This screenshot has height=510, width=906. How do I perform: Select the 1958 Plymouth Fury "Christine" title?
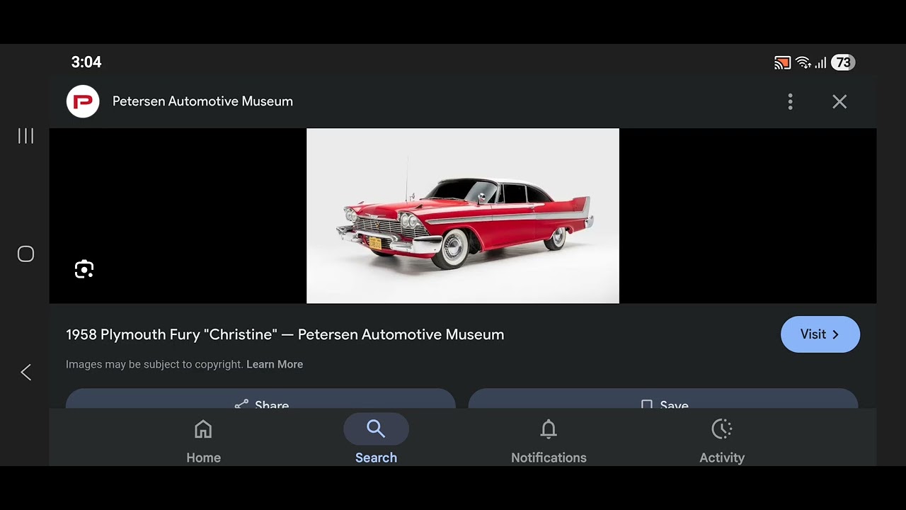tap(285, 334)
